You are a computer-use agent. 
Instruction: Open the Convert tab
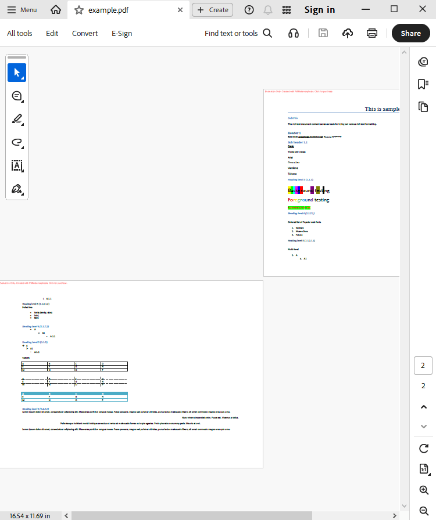click(85, 34)
